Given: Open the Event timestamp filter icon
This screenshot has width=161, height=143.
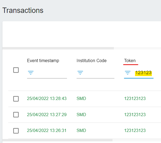Looking at the screenshot, I should [x=31, y=73].
